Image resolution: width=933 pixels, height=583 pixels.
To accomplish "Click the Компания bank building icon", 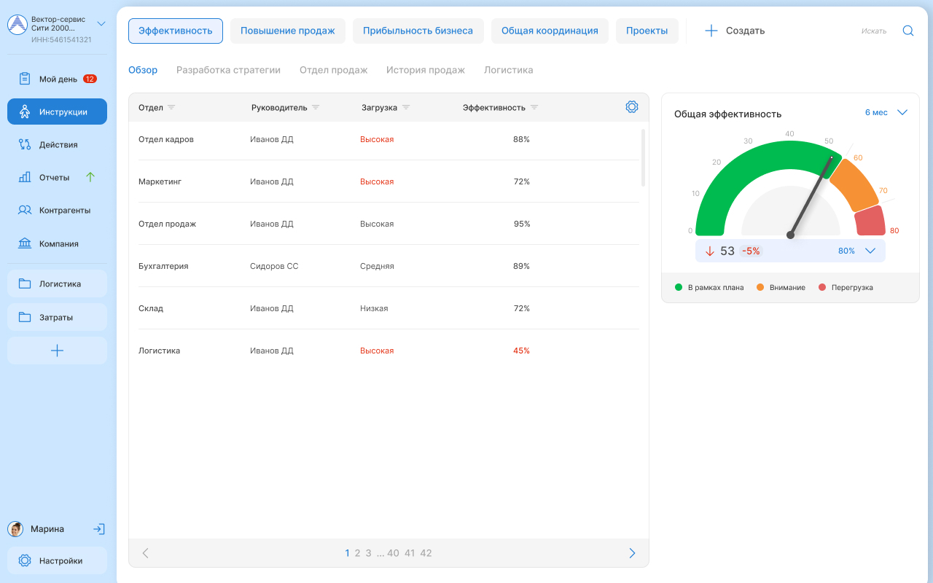I will click(x=25, y=243).
